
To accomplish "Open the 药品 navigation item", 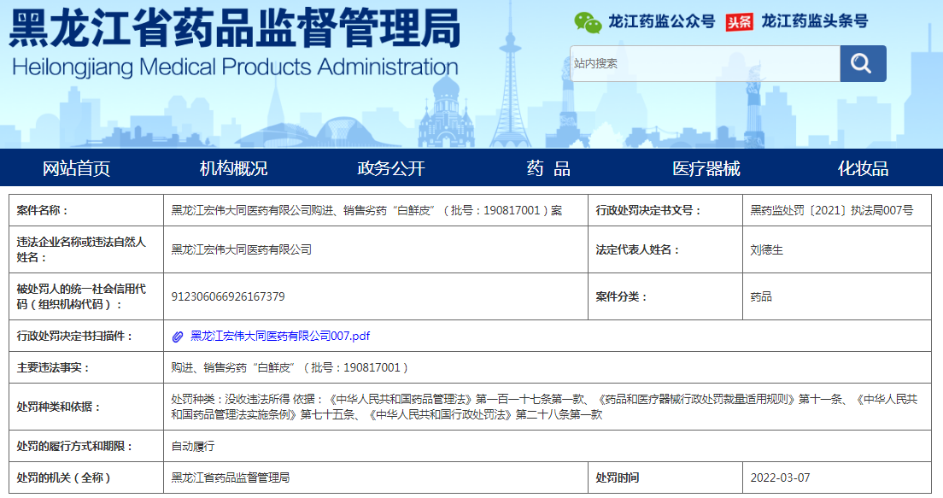I will 548,168.
